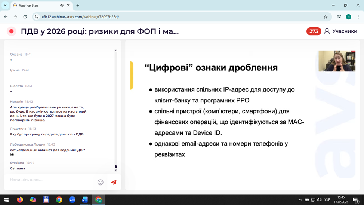This screenshot has width=364, height=205.
Task: Show hidden system tray icons
Action: (x=300, y=200)
